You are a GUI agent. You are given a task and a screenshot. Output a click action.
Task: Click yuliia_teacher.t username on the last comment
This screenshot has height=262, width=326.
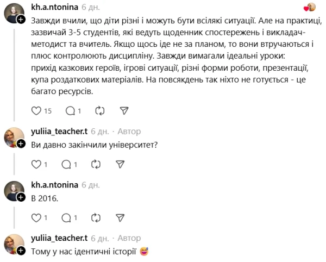[60, 238]
